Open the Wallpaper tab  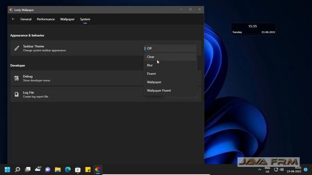pos(67,19)
